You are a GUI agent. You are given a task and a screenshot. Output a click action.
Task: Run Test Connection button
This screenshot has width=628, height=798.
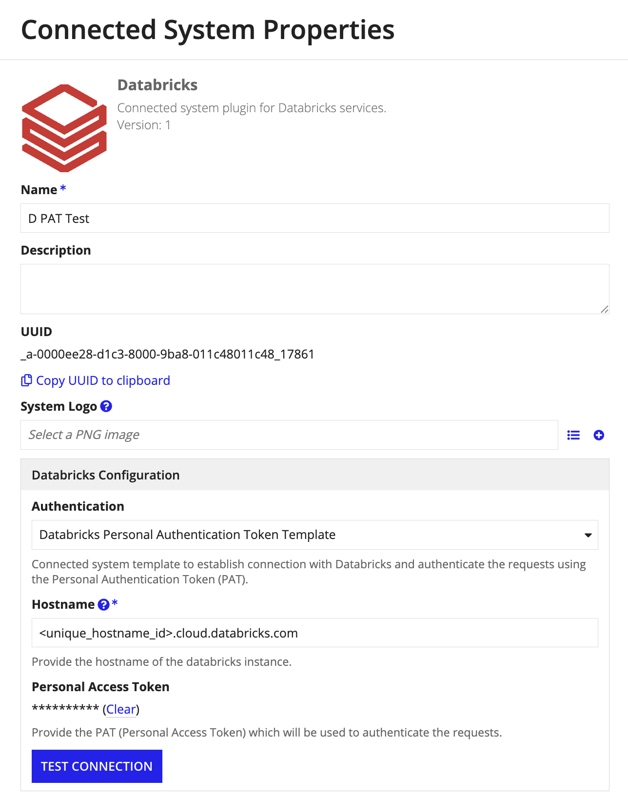coord(97,766)
